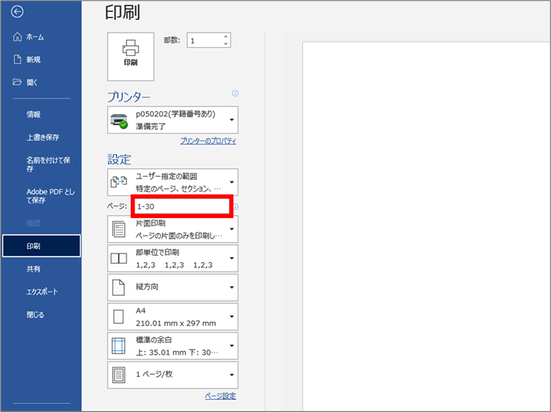Increase copies with the up stepper arrow
Image resolution: width=551 pixels, height=412 pixels.
point(226,37)
